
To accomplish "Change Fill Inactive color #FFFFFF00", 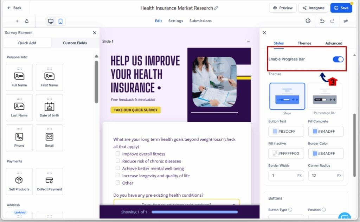I will click(286, 153).
